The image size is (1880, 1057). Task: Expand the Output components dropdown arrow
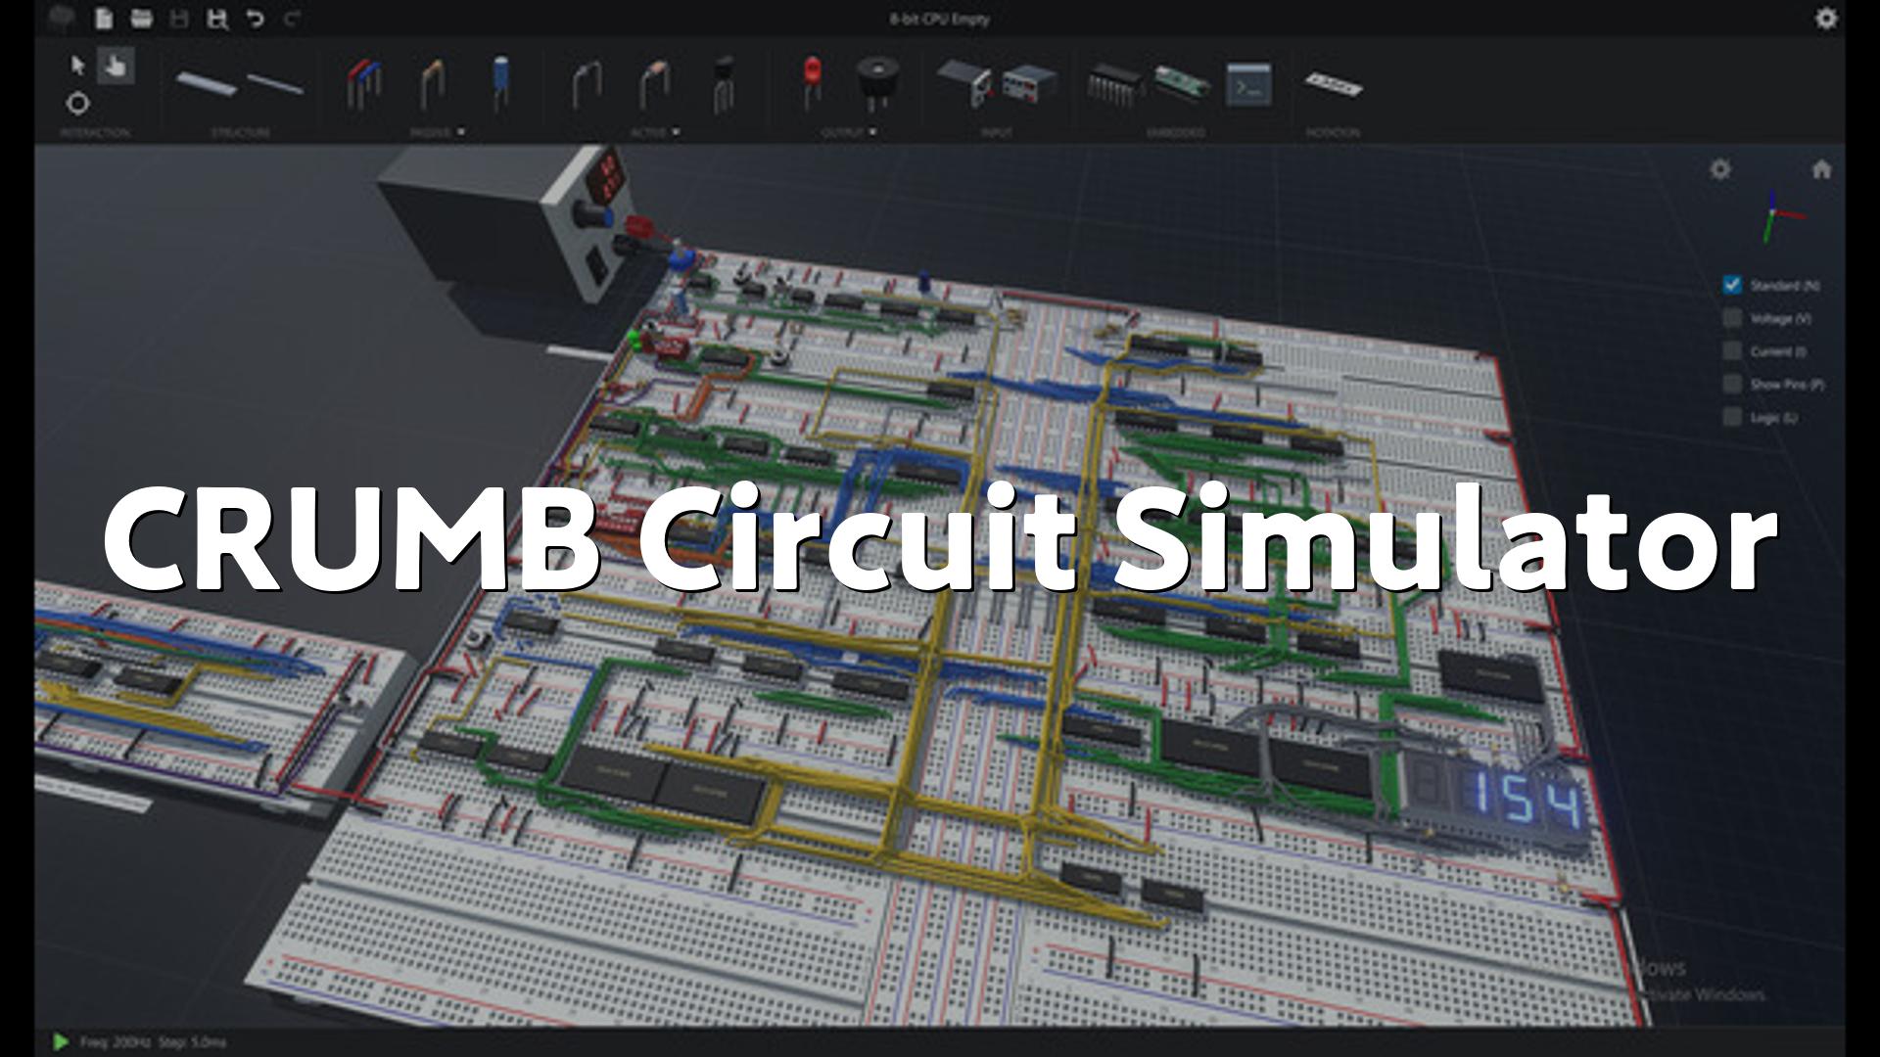(x=872, y=132)
